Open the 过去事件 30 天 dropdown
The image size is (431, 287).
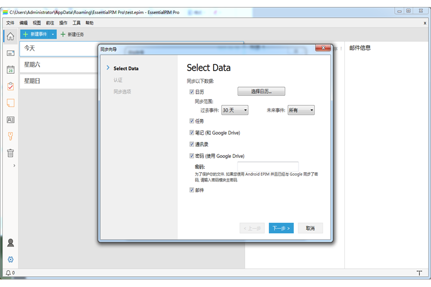(235, 110)
